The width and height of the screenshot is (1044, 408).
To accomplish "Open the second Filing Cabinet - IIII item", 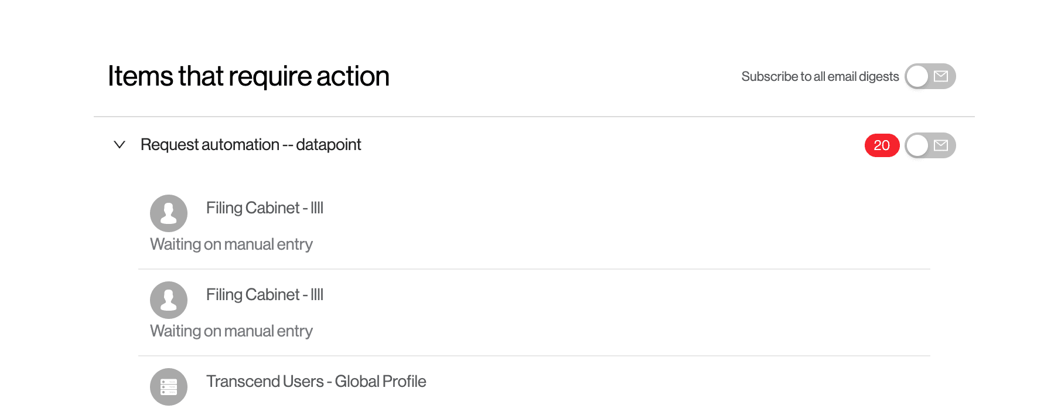I will click(x=265, y=295).
